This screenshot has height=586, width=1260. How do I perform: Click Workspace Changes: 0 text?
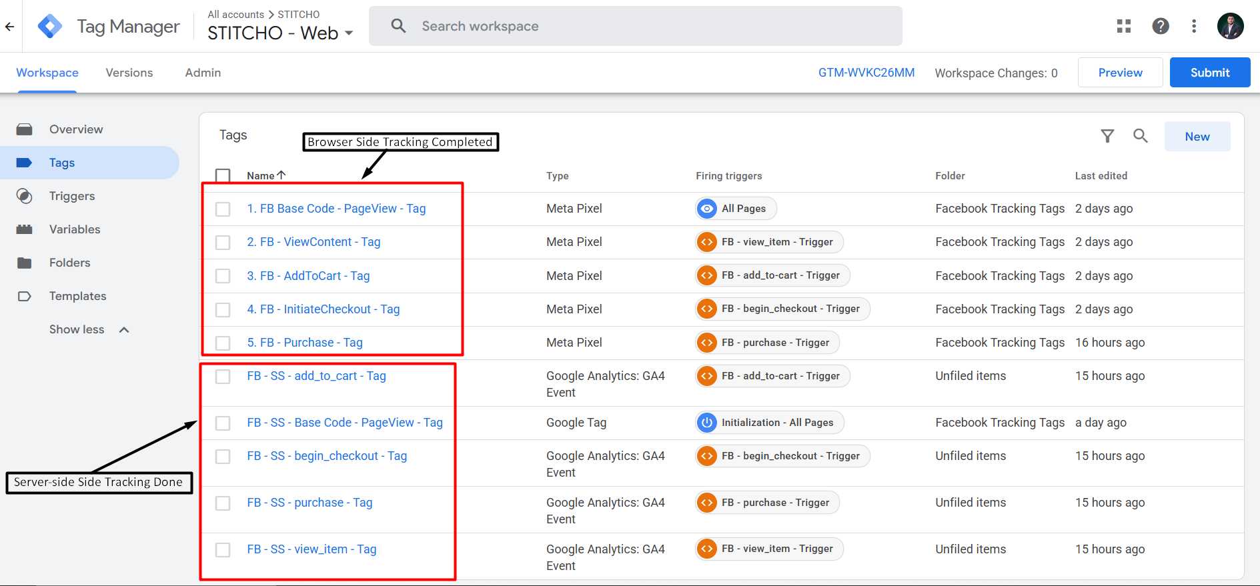[997, 73]
